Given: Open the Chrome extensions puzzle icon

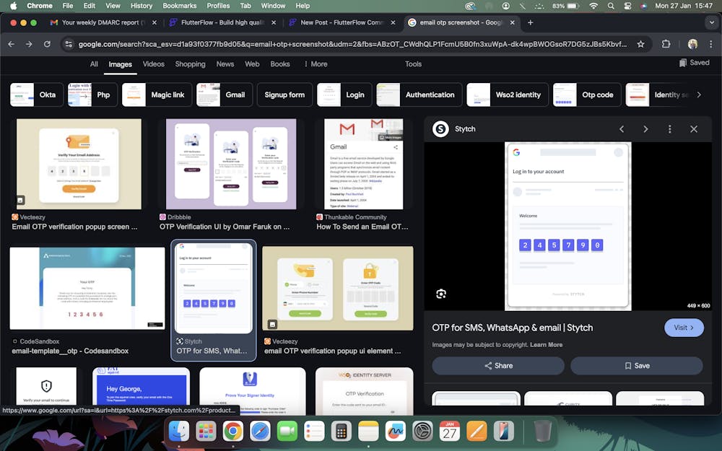Looking at the screenshot, I should click(x=666, y=44).
